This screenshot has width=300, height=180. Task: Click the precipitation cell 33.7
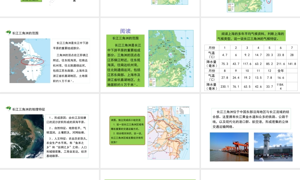(x=269, y=86)
